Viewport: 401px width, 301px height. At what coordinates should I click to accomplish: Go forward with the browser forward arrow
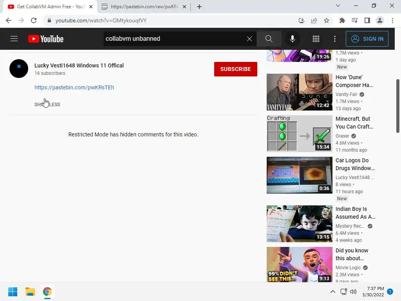21,20
